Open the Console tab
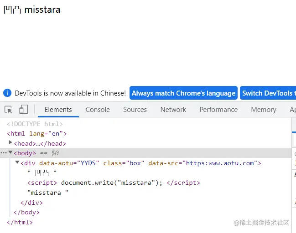 [98, 110]
